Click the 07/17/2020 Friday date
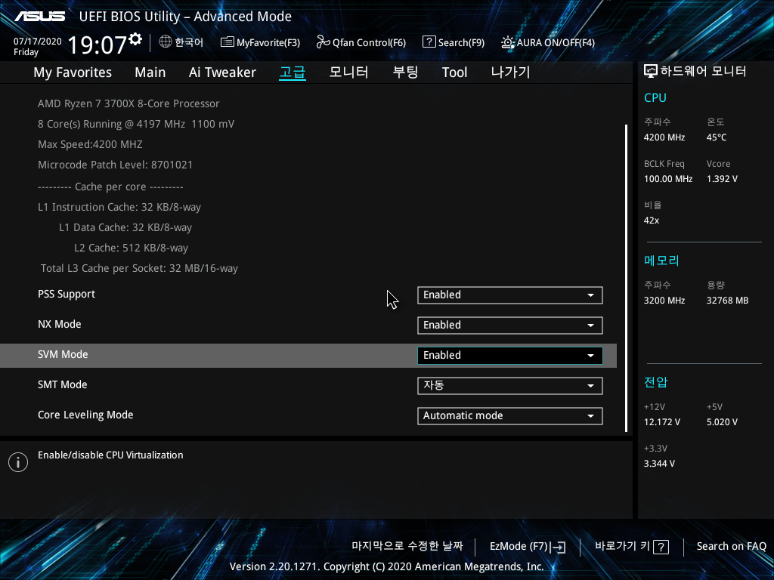 [x=38, y=46]
